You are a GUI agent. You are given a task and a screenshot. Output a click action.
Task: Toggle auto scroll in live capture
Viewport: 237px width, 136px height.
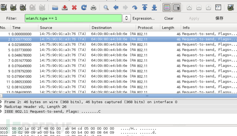coord(177,7)
